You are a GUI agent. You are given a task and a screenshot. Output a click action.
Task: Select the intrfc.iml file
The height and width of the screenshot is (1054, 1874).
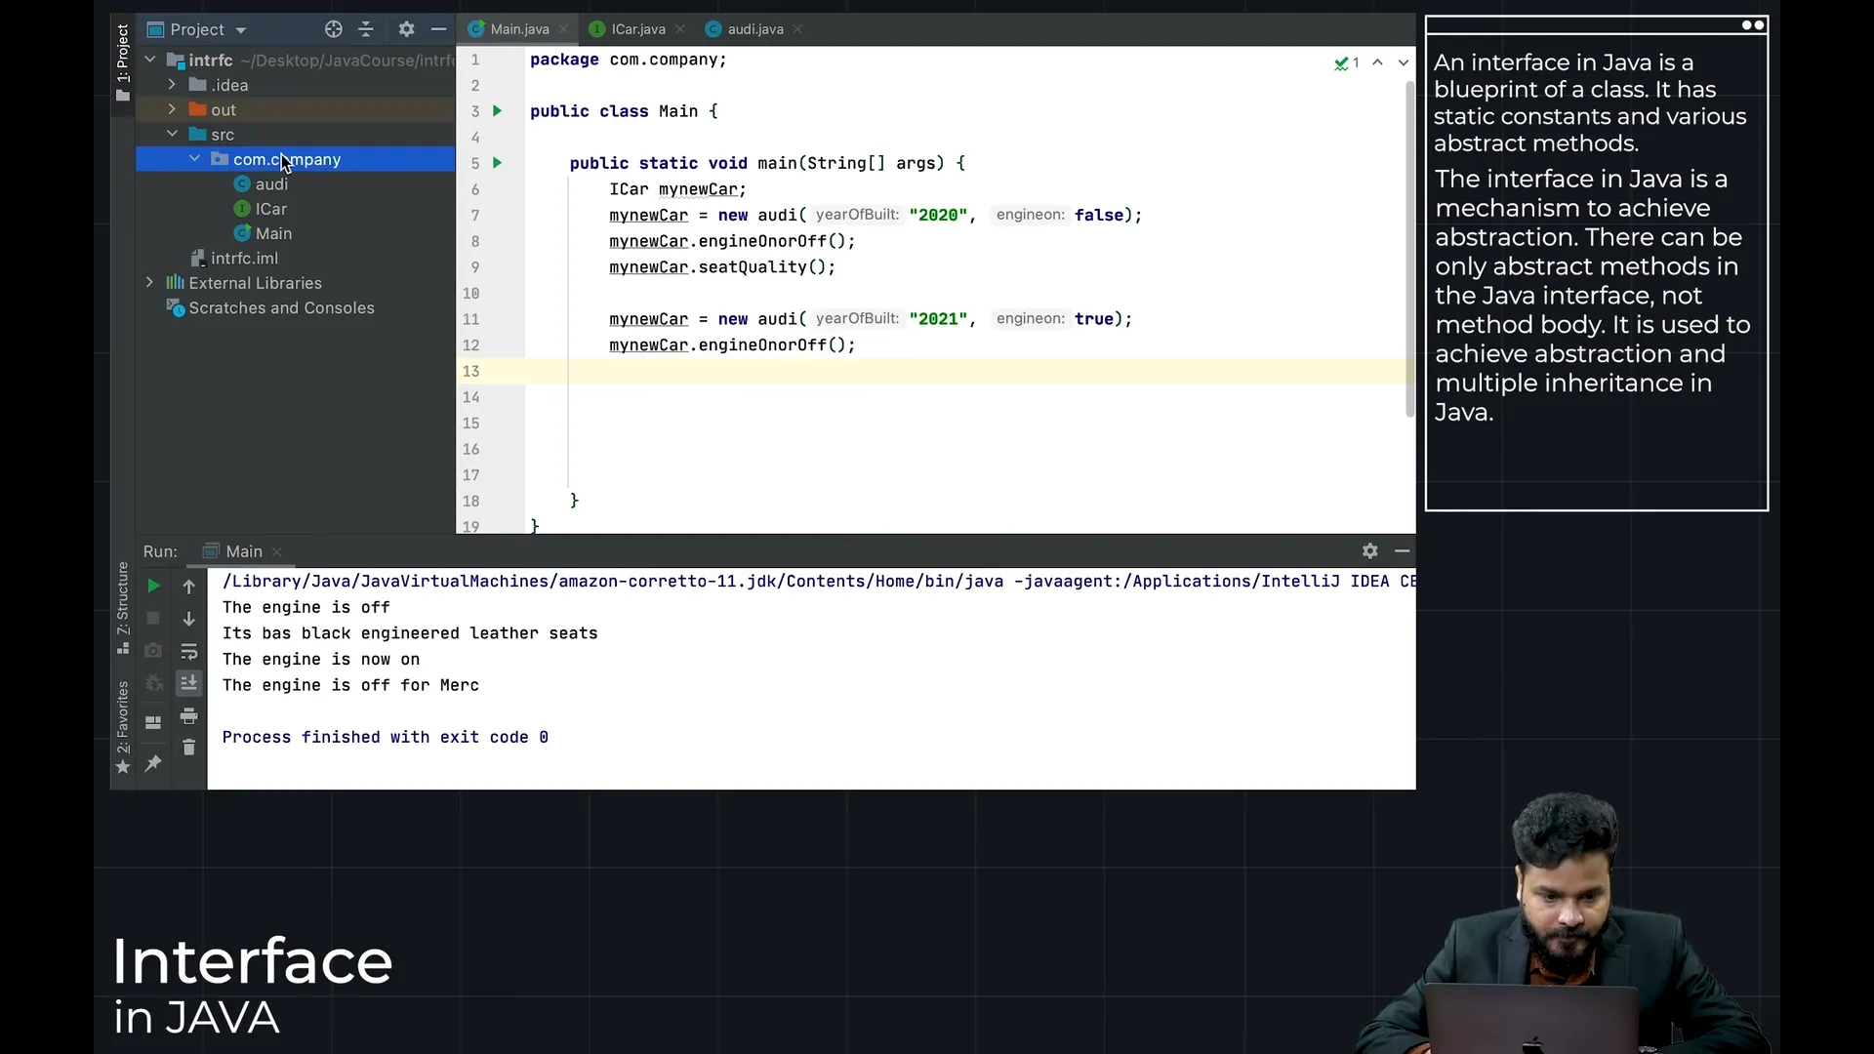(244, 259)
